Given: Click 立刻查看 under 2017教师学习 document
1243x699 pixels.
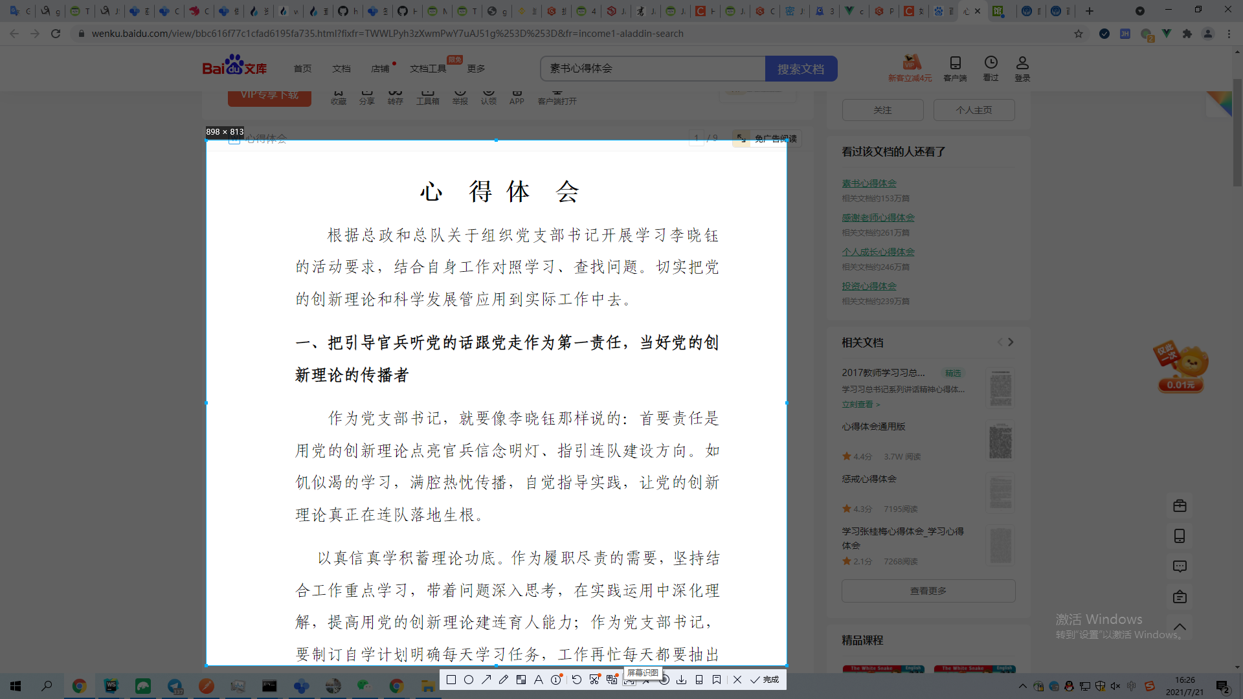Looking at the screenshot, I should pyautogui.click(x=860, y=405).
